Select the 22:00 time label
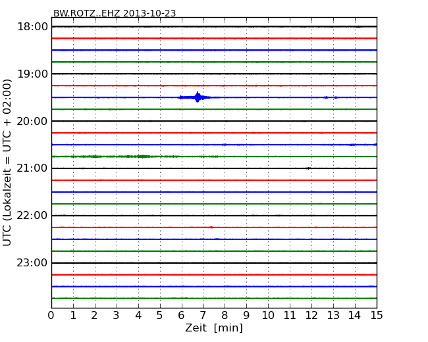This screenshot has height=342, width=428. pyautogui.click(x=32, y=216)
